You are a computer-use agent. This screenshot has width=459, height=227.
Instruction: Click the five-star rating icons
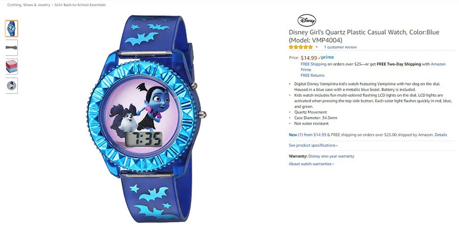[x=300, y=47]
